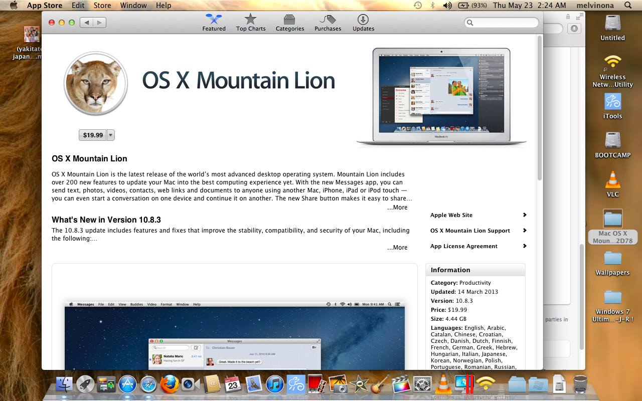Select the Wireless Network Utility desktop icon
The image size is (642, 401).
pos(612,71)
